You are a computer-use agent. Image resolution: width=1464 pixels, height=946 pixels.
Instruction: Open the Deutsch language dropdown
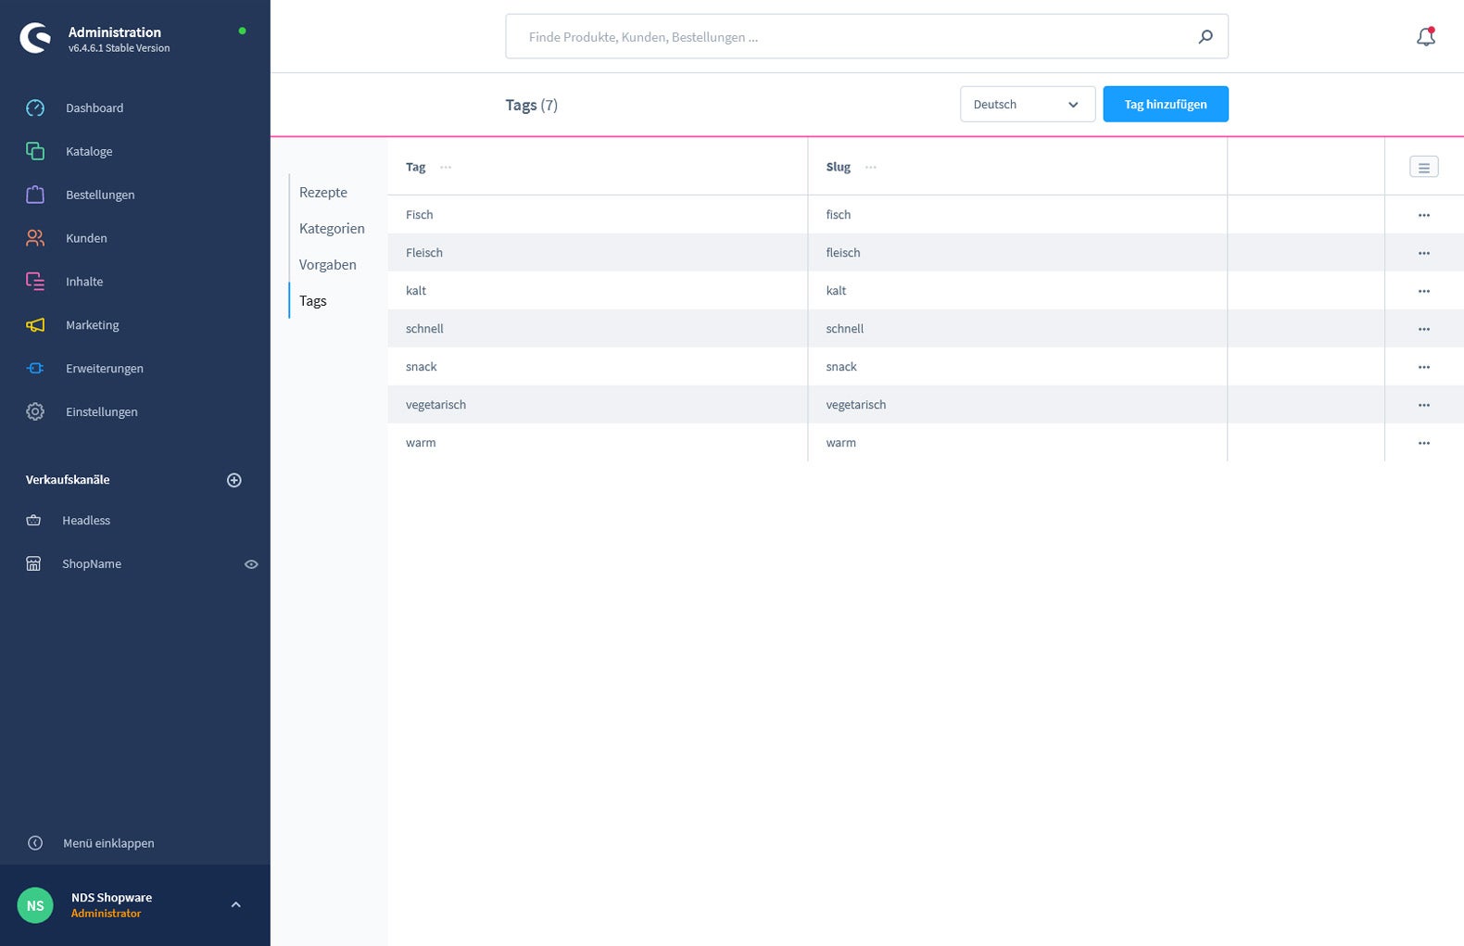click(x=1028, y=104)
